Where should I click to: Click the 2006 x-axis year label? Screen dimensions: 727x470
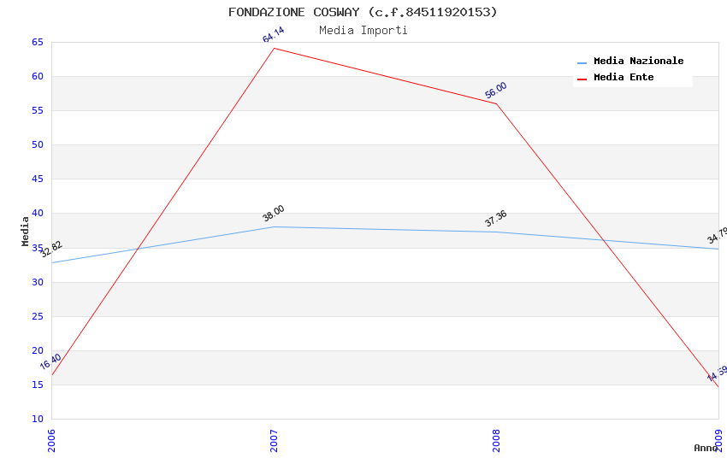pos(51,440)
